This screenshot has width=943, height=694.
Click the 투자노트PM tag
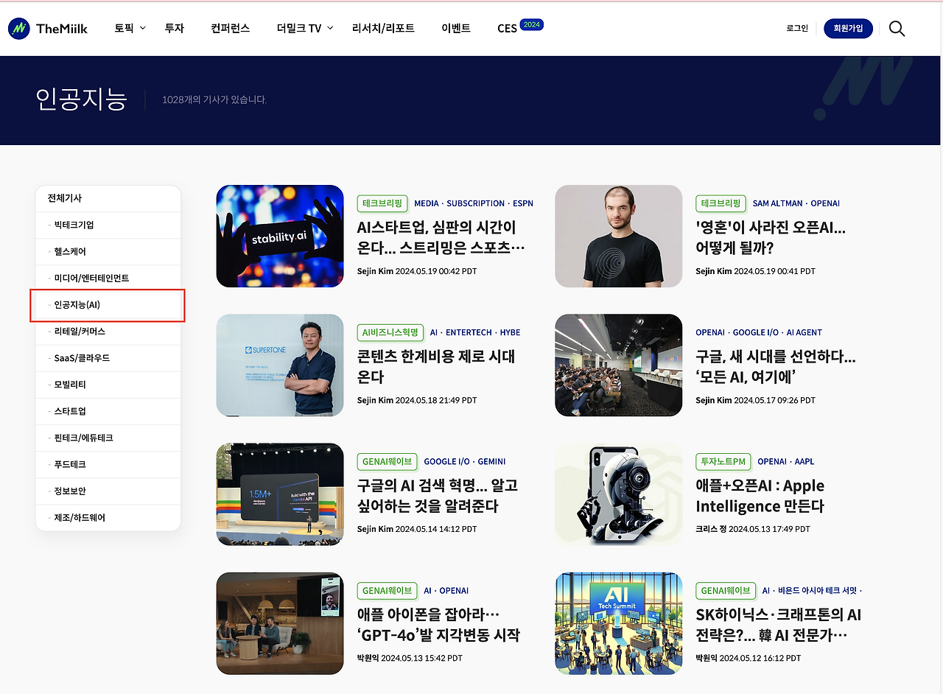click(723, 462)
